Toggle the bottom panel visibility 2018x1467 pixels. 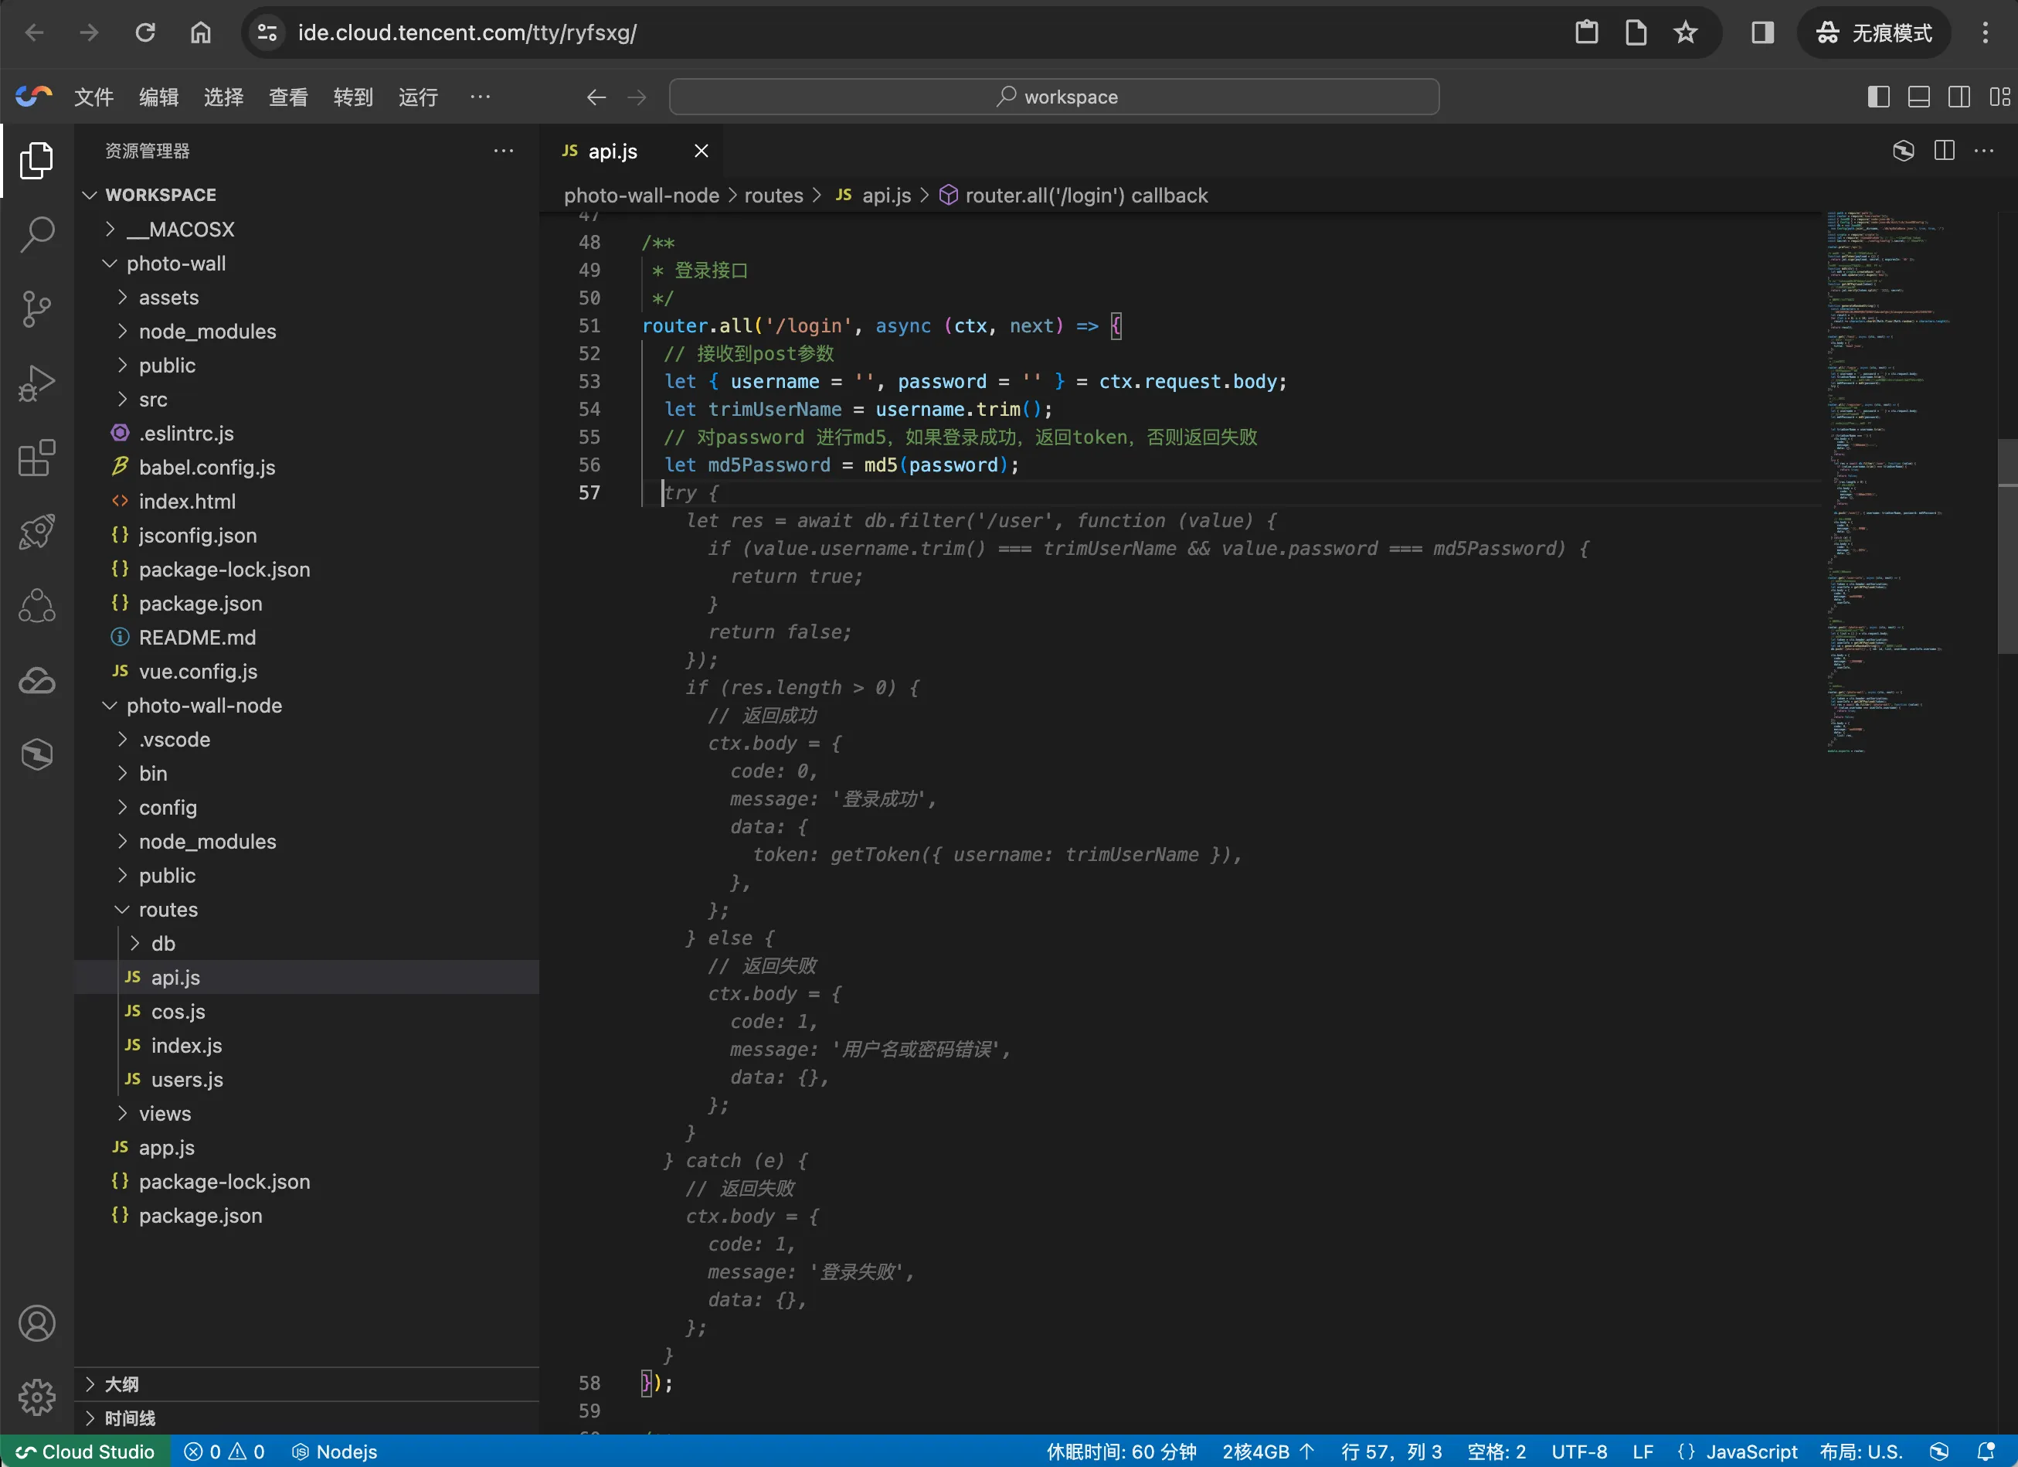[1919, 97]
